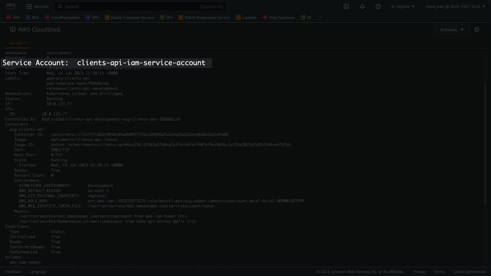Click the CloudShell terminal icon in header
This screenshot has height=276, width=491.
tap(346, 6)
